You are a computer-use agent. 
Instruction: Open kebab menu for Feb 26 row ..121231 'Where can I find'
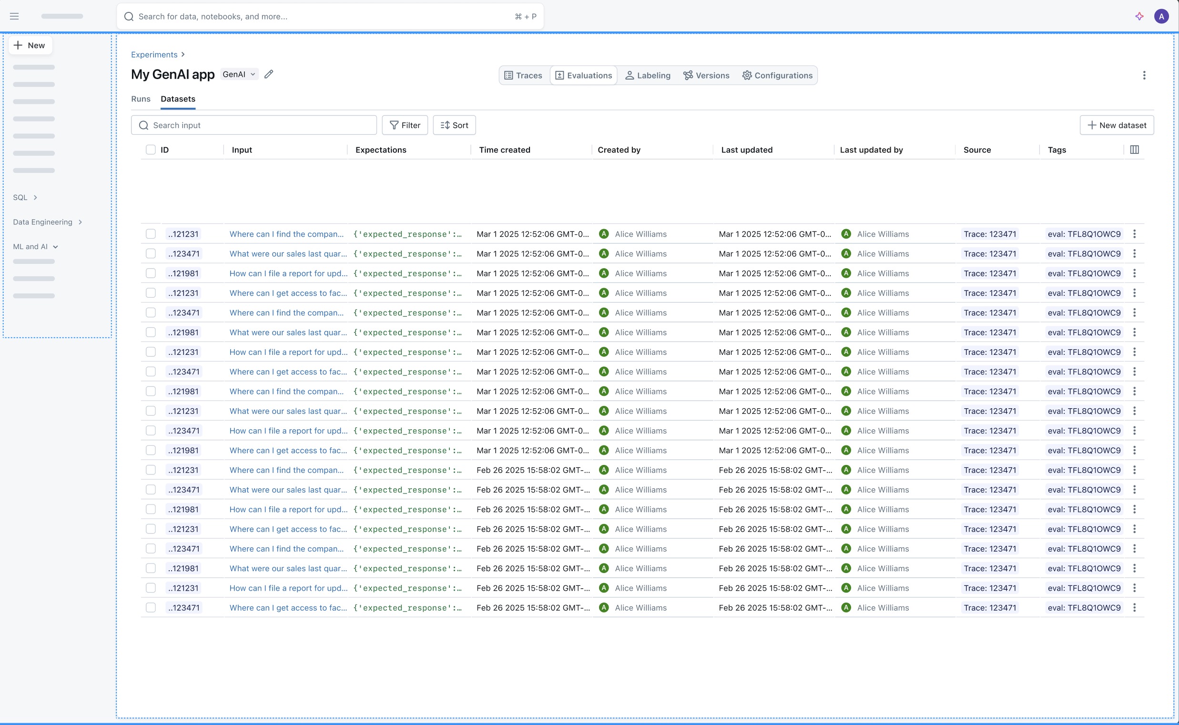(x=1134, y=470)
